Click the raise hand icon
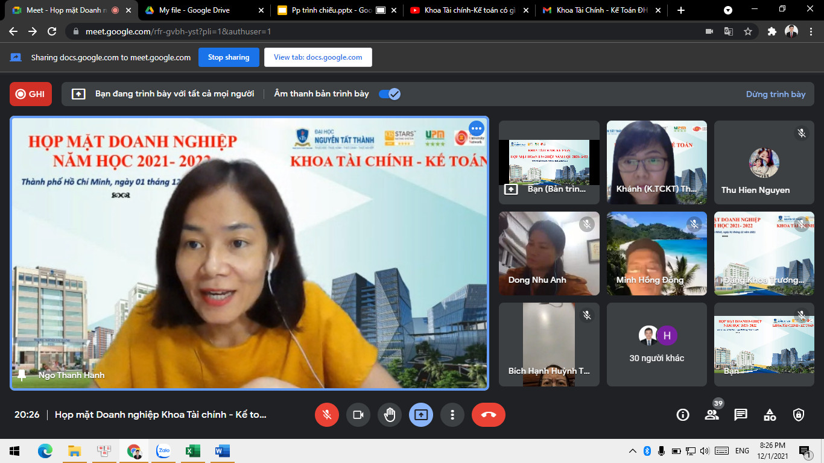 click(x=390, y=415)
